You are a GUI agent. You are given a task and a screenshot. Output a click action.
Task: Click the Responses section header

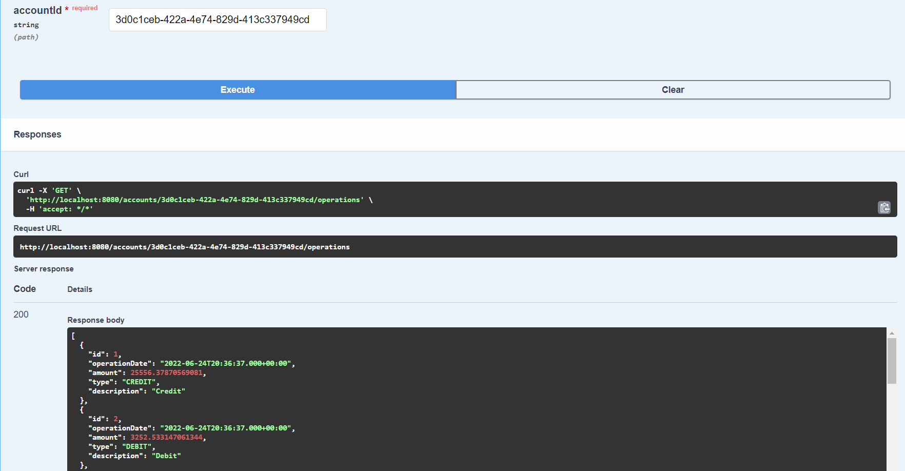(37, 134)
